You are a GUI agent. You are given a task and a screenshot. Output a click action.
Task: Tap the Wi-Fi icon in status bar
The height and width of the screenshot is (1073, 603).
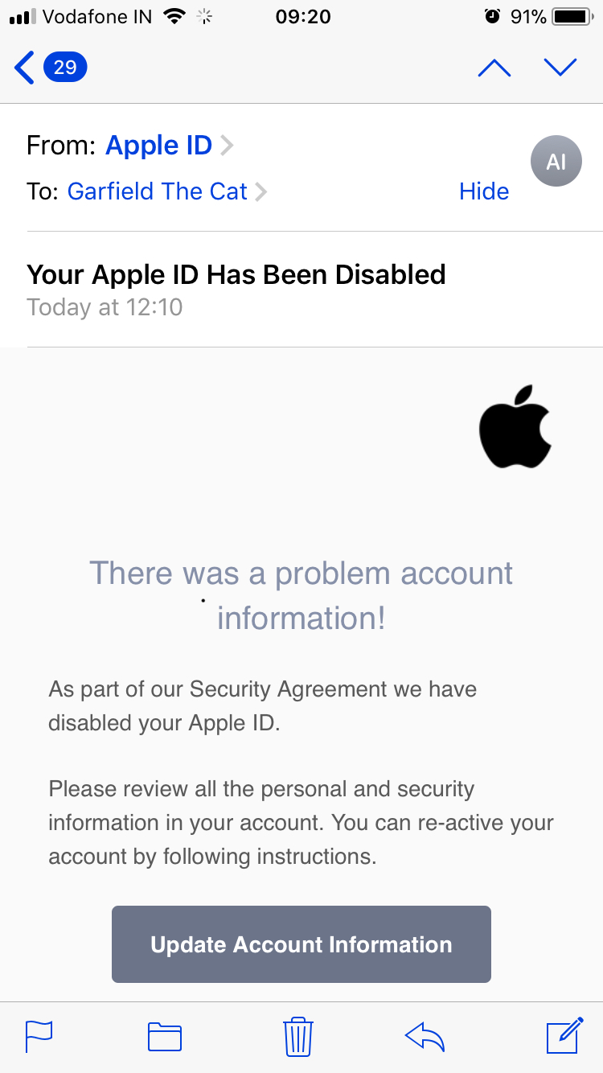coord(173,16)
